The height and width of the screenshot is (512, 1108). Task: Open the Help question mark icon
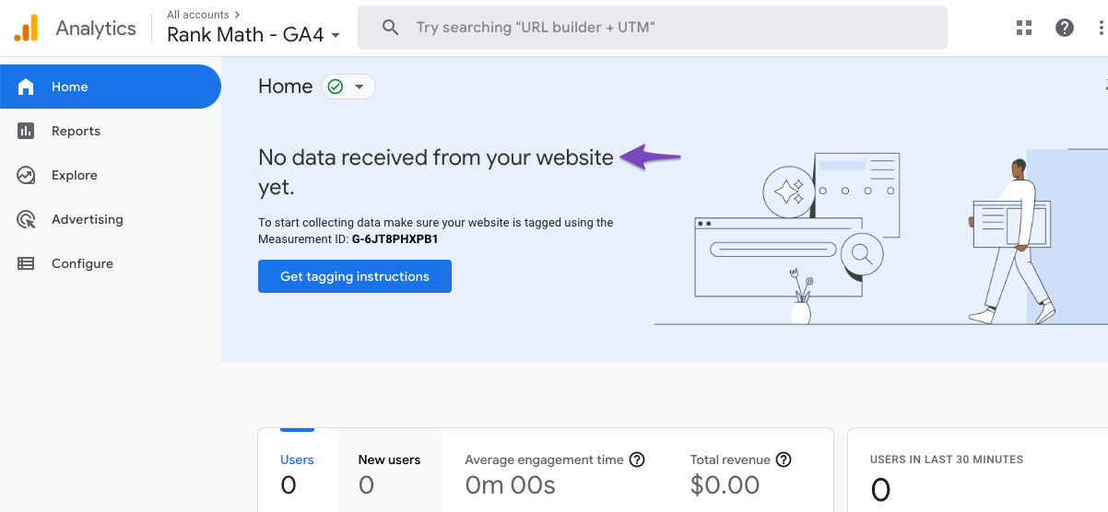pos(1065,28)
